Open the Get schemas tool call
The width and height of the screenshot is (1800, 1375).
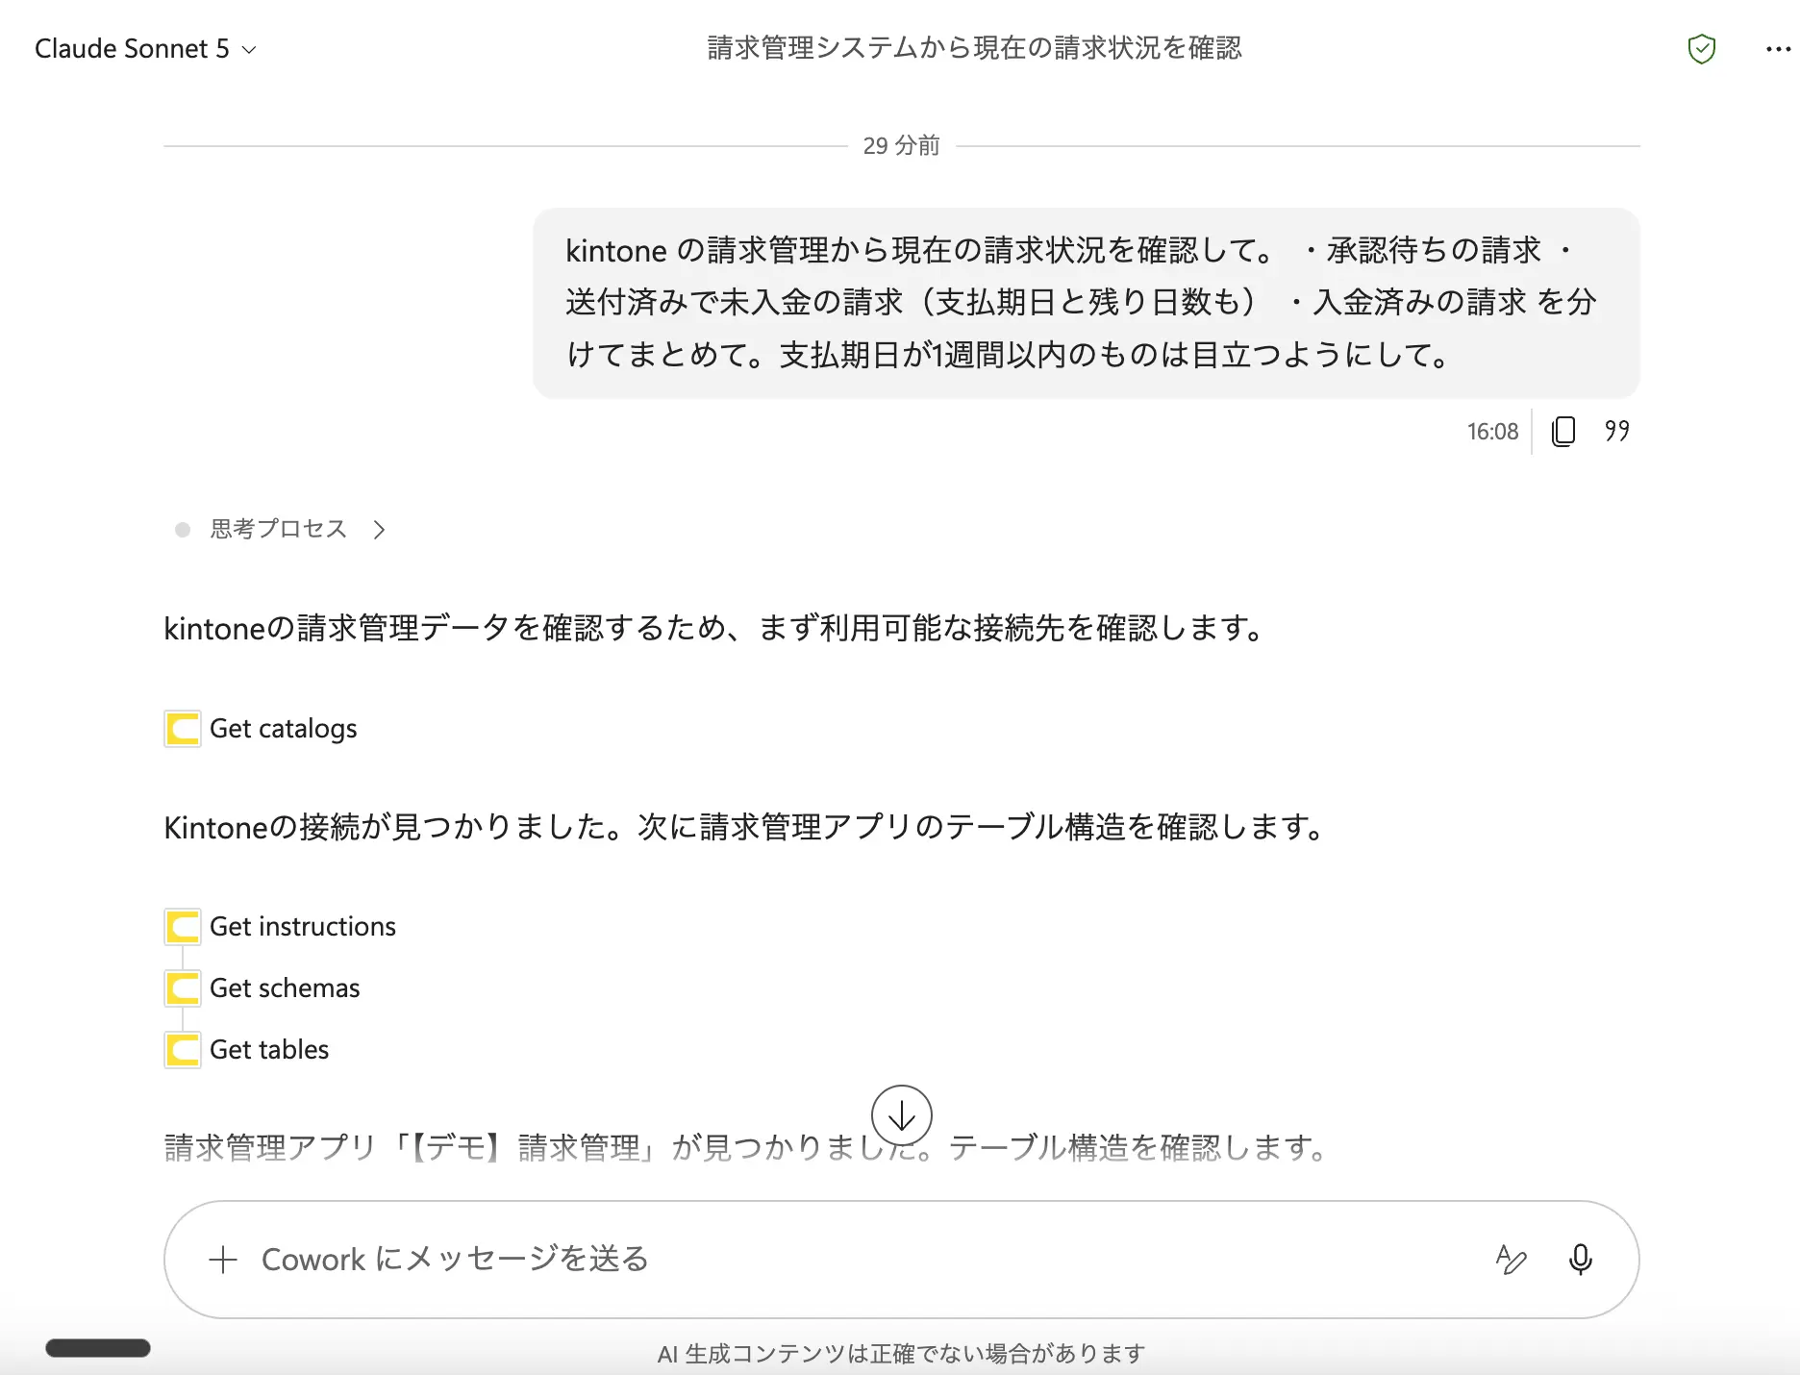285,988
